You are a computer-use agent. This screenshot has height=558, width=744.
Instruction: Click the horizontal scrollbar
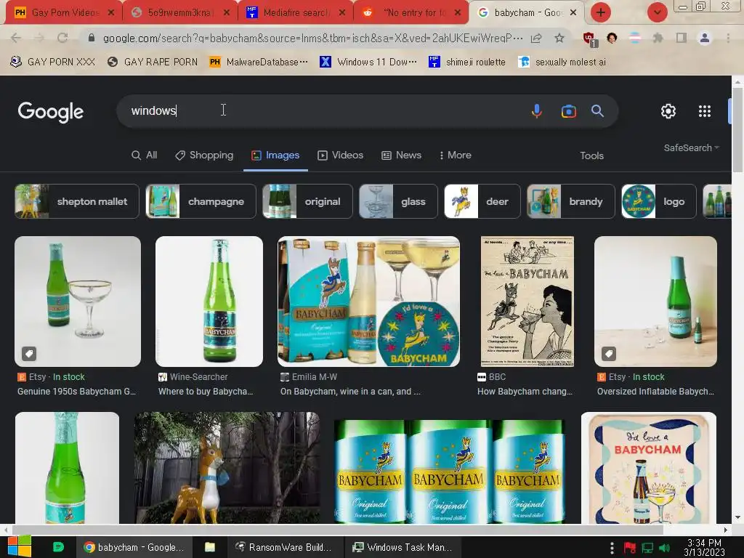pos(337,530)
